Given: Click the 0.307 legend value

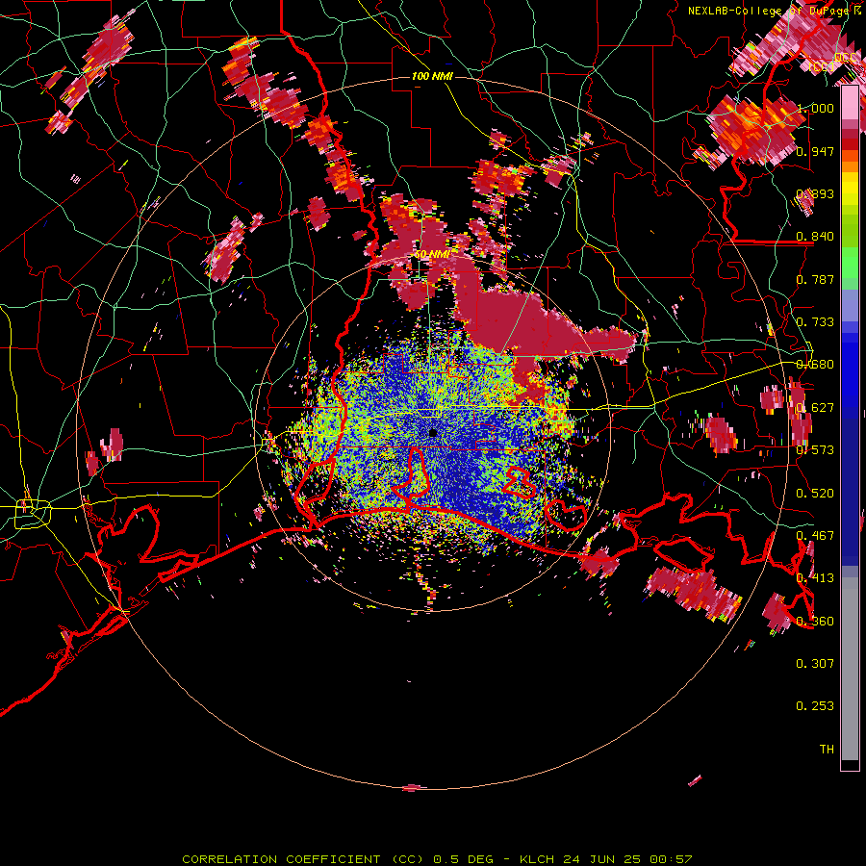Looking at the screenshot, I should pyautogui.click(x=815, y=663).
